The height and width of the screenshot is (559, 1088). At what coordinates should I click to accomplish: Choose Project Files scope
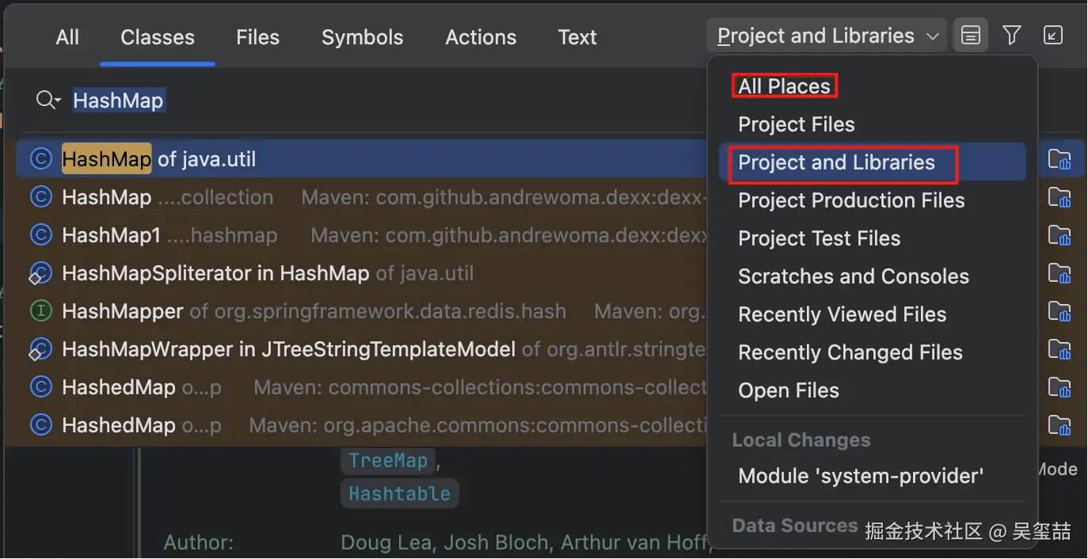coord(796,124)
